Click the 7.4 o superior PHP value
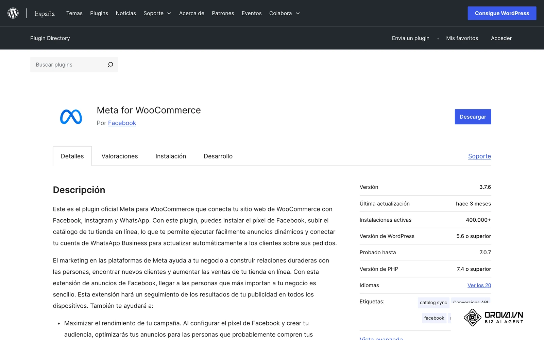The image size is (544, 340). [474, 269]
